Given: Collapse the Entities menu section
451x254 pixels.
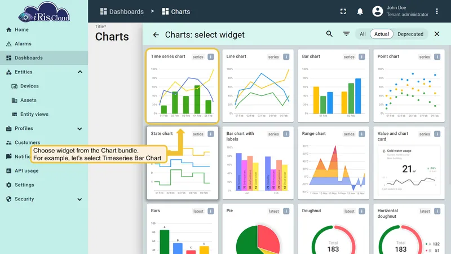Looking at the screenshot, I should coord(80,72).
